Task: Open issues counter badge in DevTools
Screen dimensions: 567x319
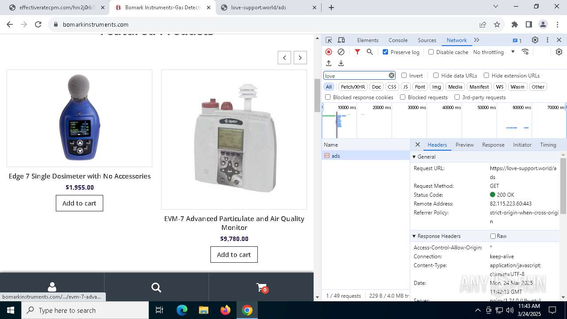Action: (x=517, y=40)
